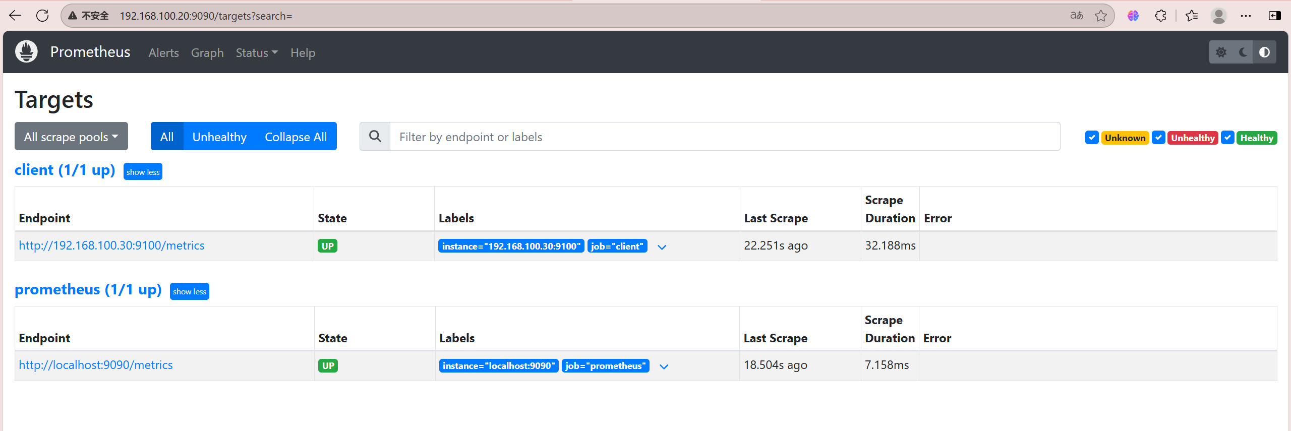Expand labels chevron for client target
This screenshot has width=1291, height=431.
click(662, 247)
